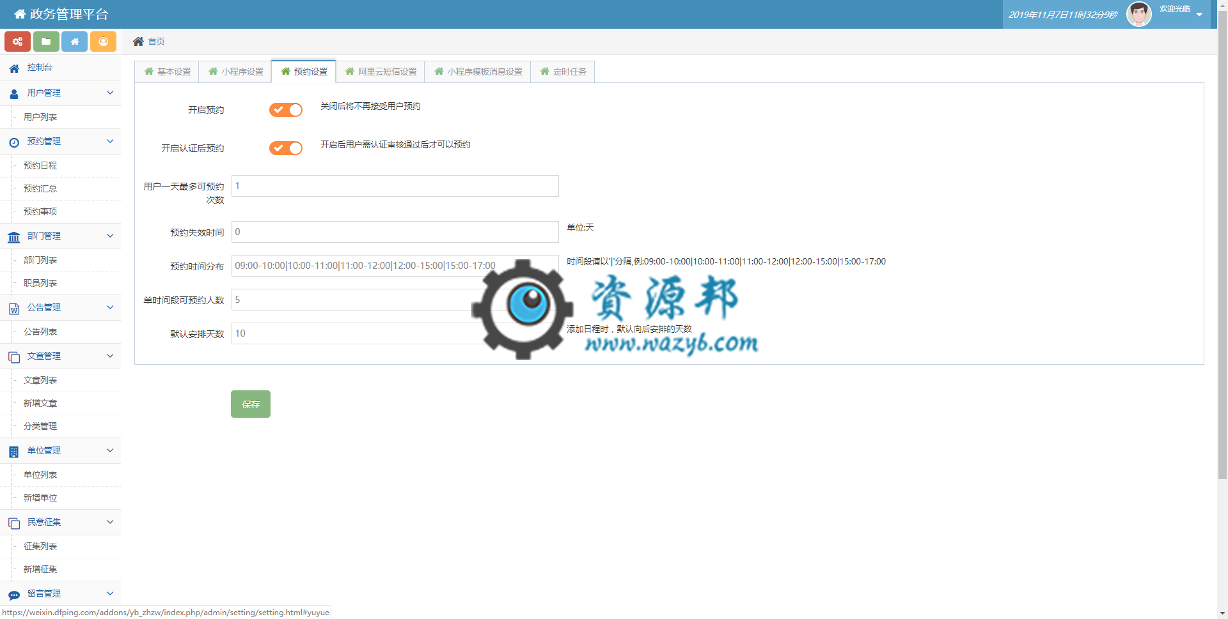Click the 默认安排天数 input field
1228x619 pixels.
pyautogui.click(x=395, y=333)
